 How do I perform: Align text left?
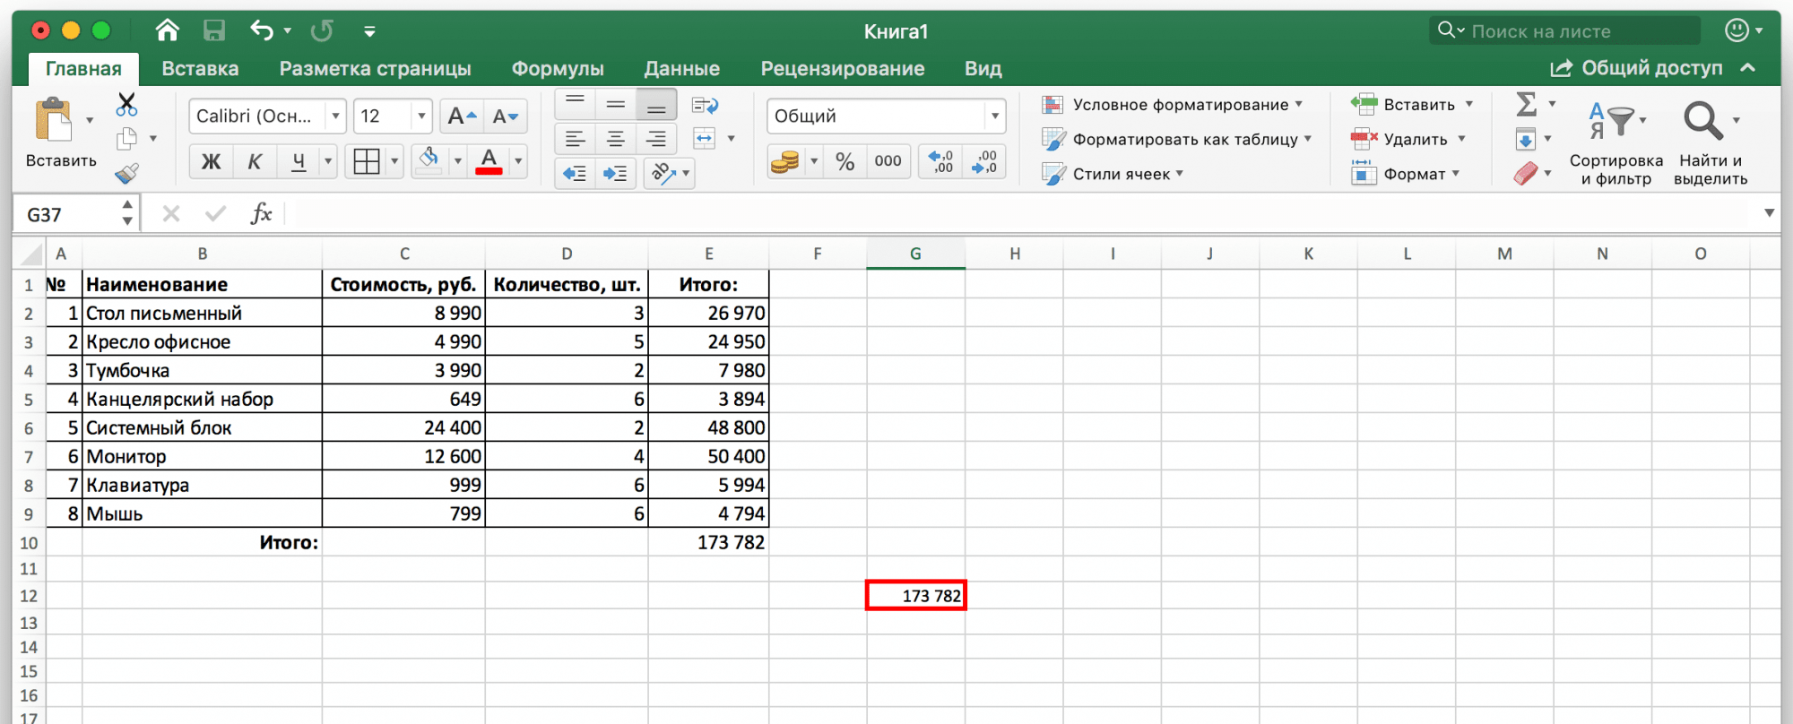coord(575,138)
